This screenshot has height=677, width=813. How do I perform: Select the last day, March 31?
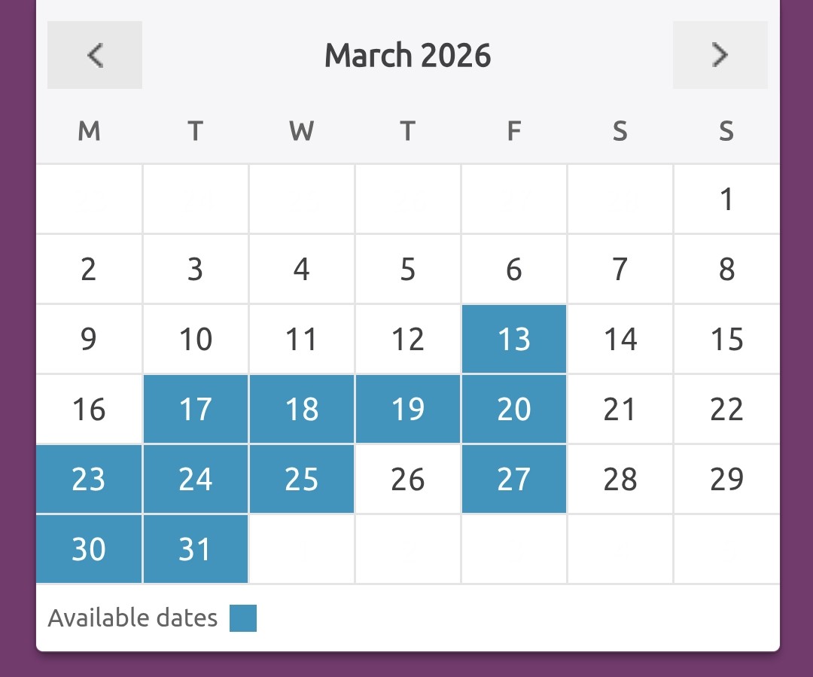[x=196, y=549]
